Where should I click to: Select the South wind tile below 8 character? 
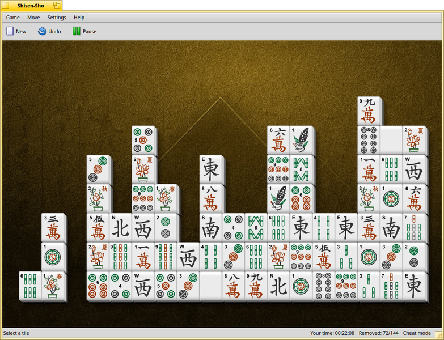pos(211,228)
